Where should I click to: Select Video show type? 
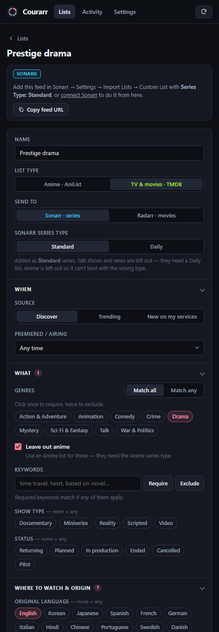[166, 523]
